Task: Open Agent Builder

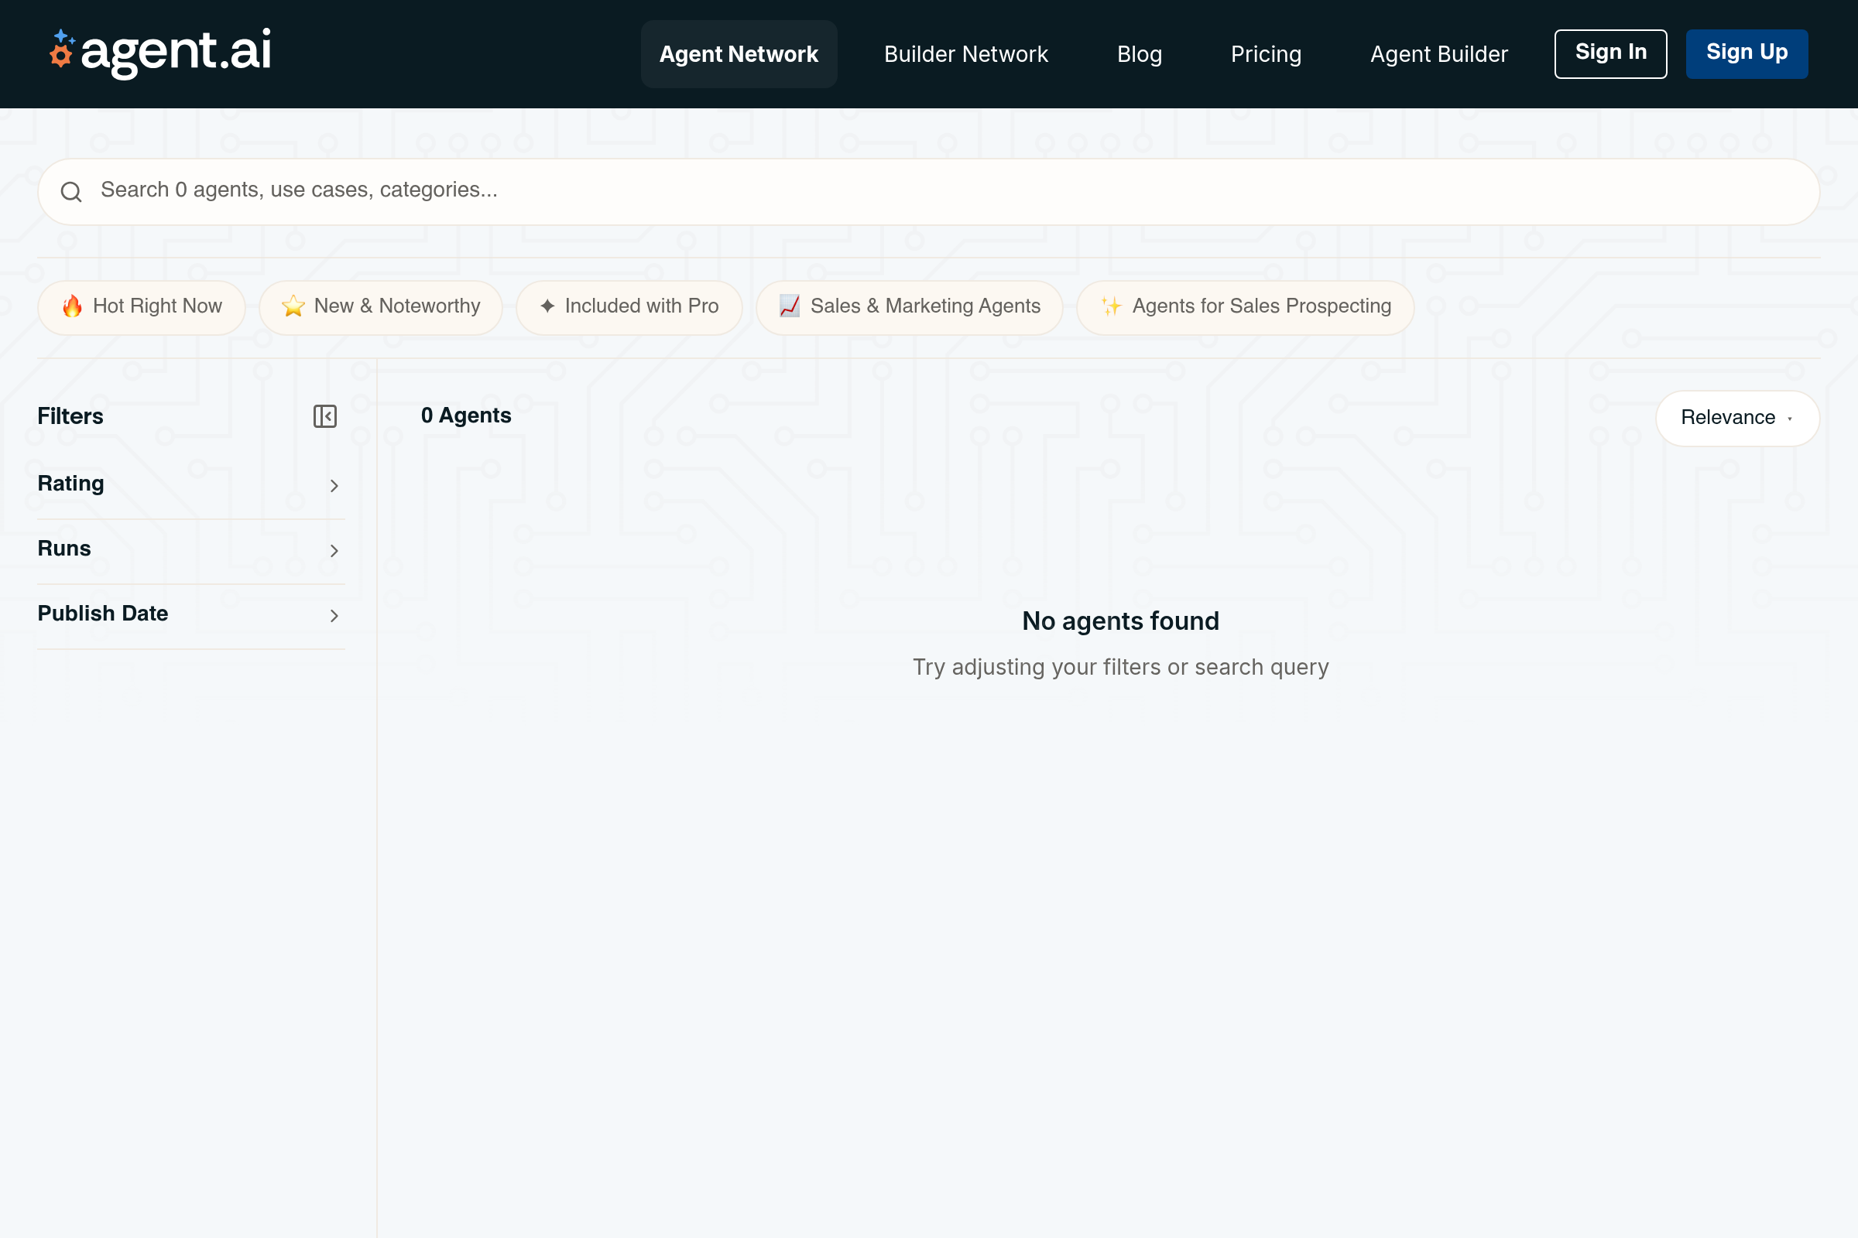Action: point(1438,53)
